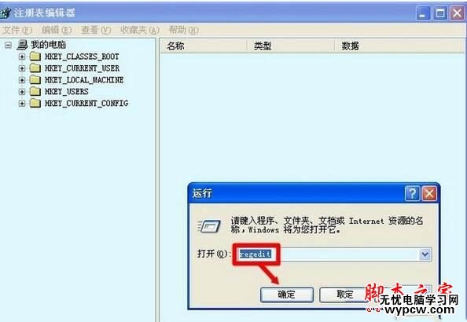
Task: Select the HKEY_USERS folder icon
Action: click(x=35, y=91)
